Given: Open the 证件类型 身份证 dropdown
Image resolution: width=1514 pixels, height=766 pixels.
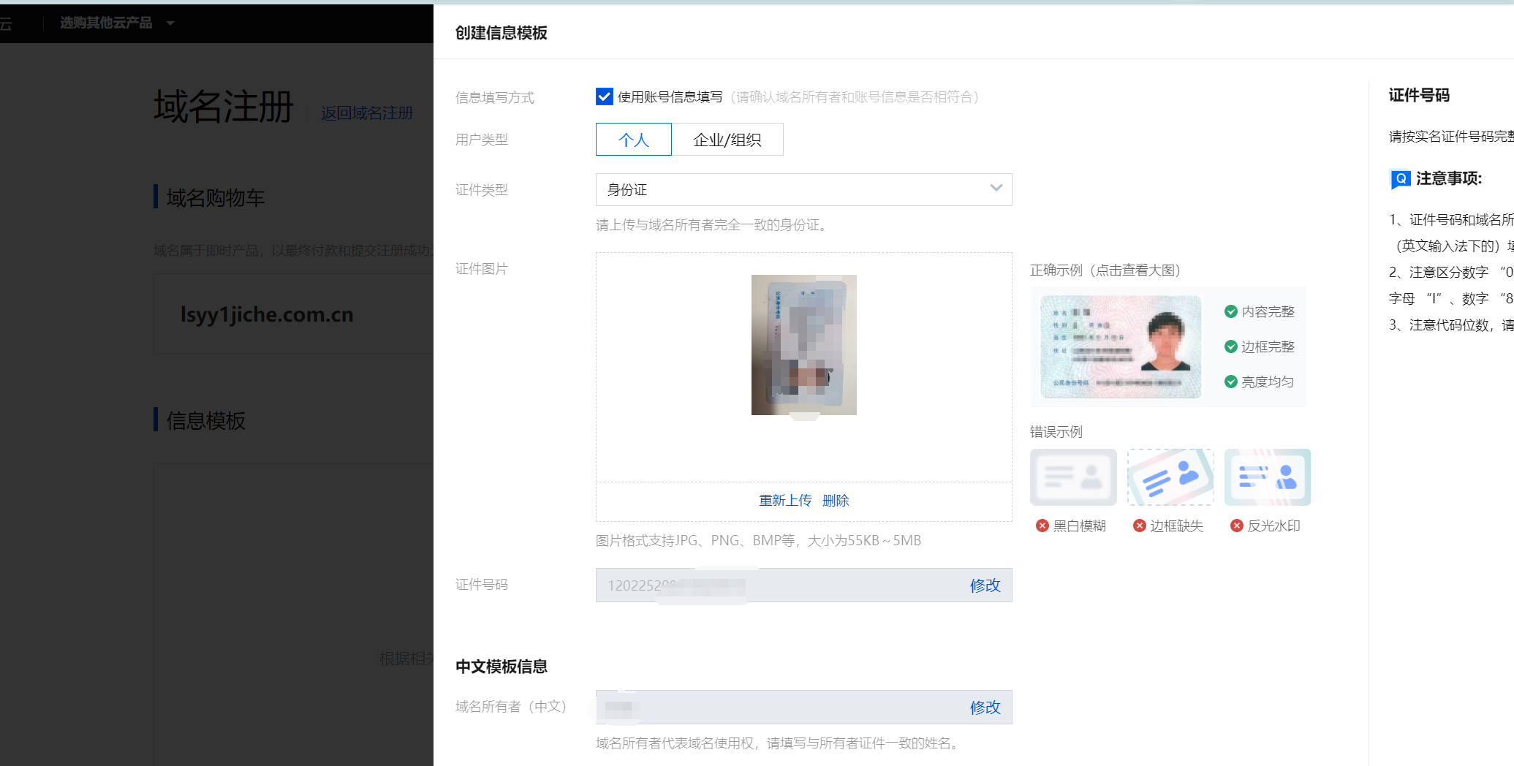Looking at the screenshot, I should tap(804, 189).
